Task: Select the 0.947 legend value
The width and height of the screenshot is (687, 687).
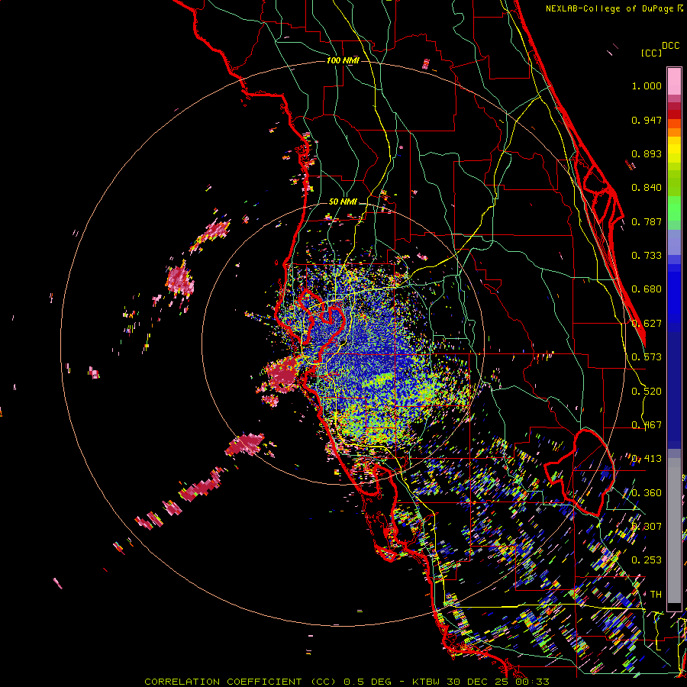Action: (x=647, y=120)
